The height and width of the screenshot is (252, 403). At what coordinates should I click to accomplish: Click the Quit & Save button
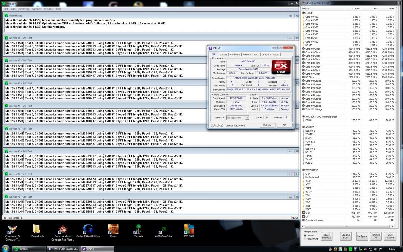coord(390,236)
